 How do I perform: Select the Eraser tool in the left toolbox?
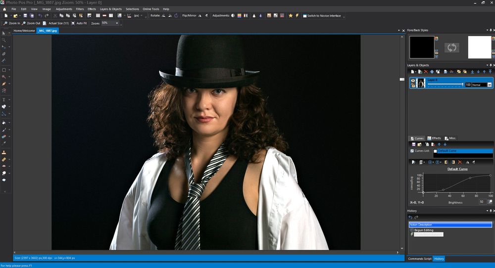point(4,136)
